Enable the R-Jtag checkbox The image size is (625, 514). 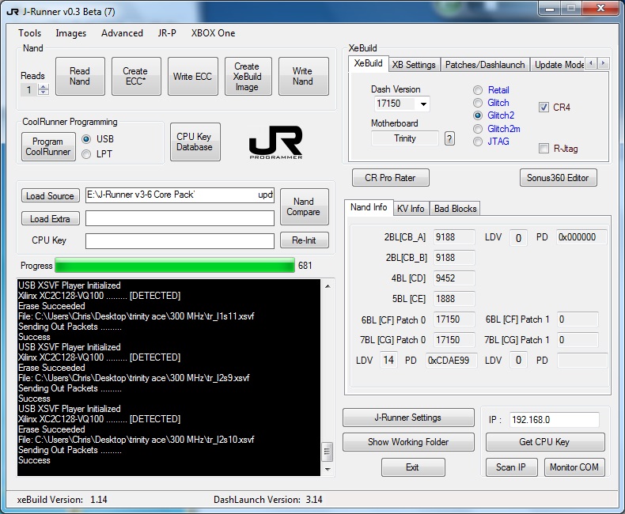[544, 148]
